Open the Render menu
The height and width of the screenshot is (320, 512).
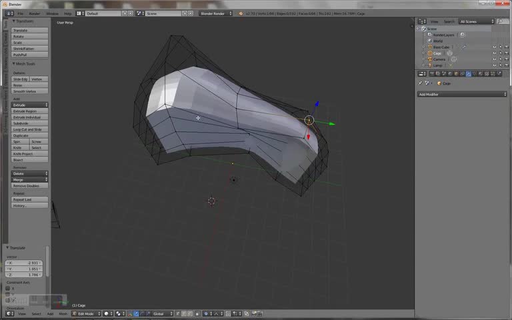click(x=34, y=13)
